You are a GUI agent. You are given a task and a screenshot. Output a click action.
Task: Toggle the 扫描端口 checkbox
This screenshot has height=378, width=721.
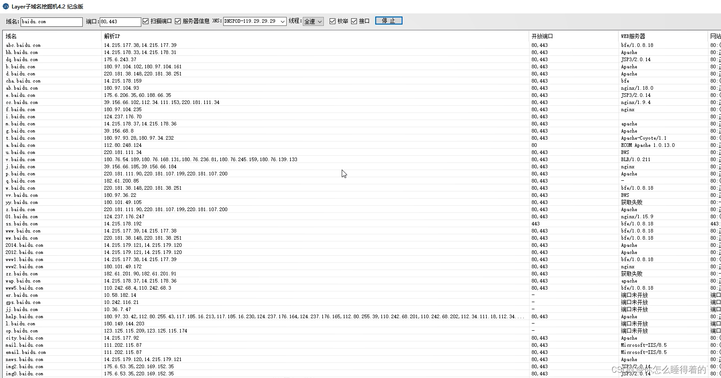pyautogui.click(x=145, y=21)
